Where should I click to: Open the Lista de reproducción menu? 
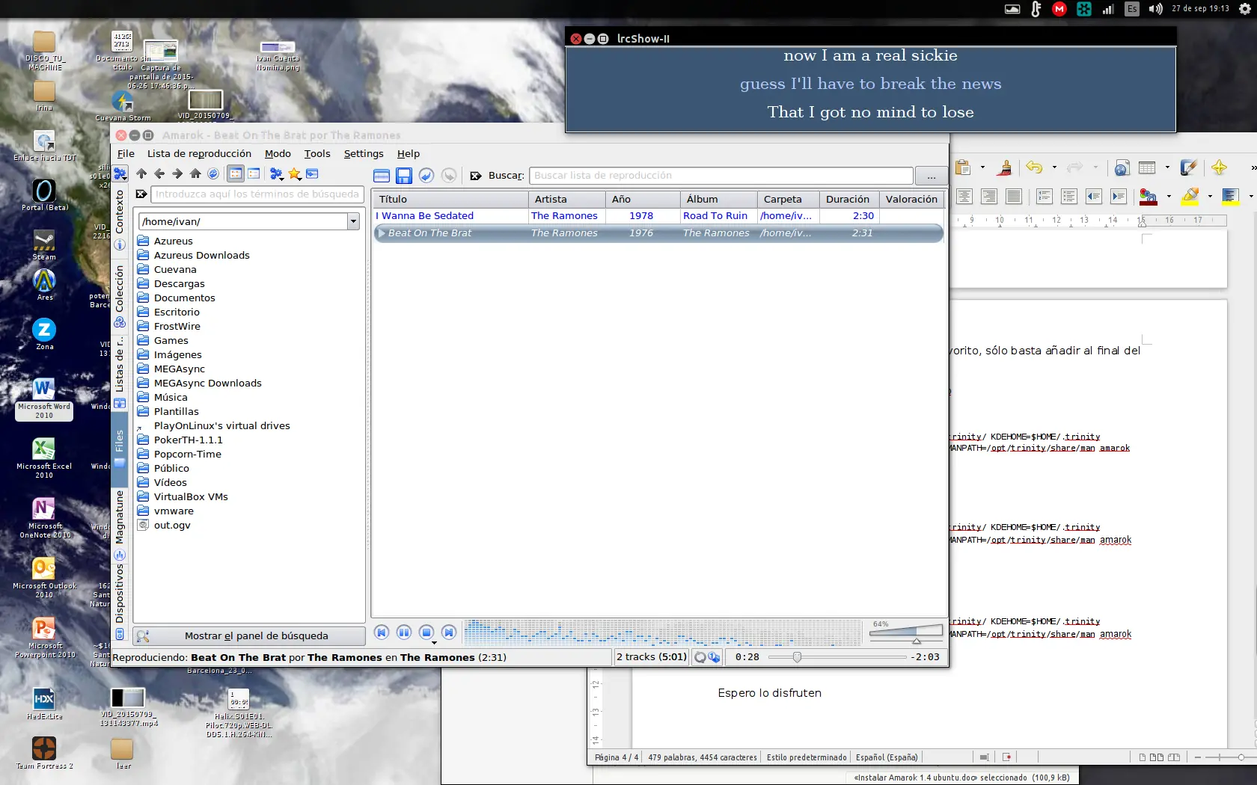click(199, 153)
